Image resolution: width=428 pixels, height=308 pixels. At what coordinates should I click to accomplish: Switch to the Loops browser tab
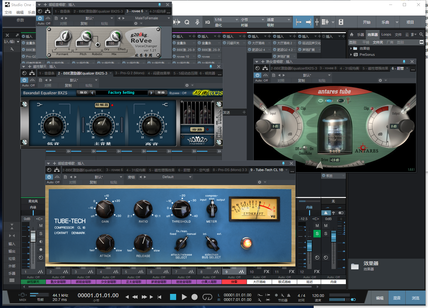(x=386, y=35)
